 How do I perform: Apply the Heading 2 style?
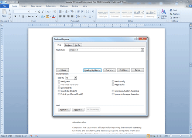151,14
